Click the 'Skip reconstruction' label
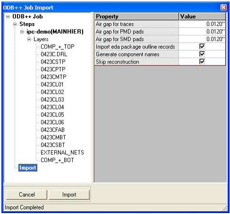The height and width of the screenshot is (214, 230). [x=118, y=62]
